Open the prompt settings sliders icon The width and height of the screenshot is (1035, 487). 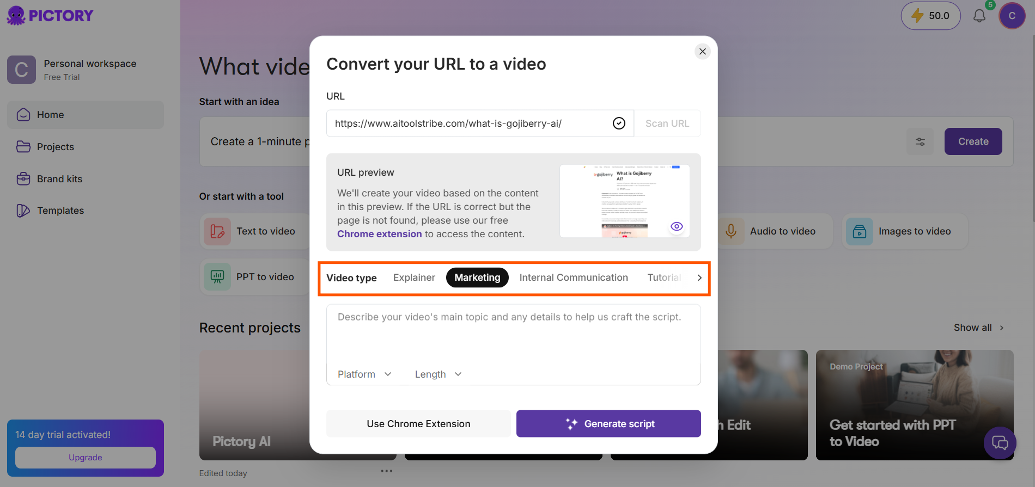pos(920,141)
